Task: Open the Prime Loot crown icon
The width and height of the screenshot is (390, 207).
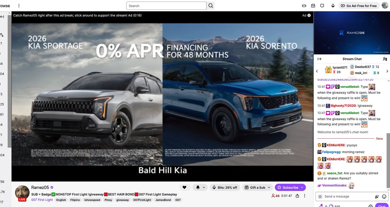Action: (304, 6)
